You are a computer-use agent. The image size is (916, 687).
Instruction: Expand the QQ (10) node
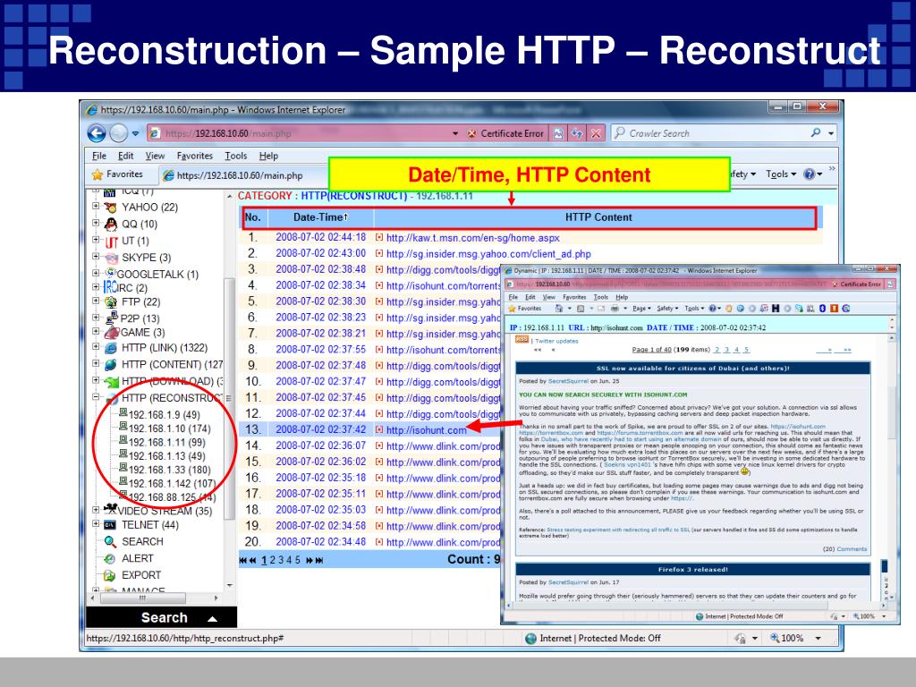pyautogui.click(x=96, y=223)
